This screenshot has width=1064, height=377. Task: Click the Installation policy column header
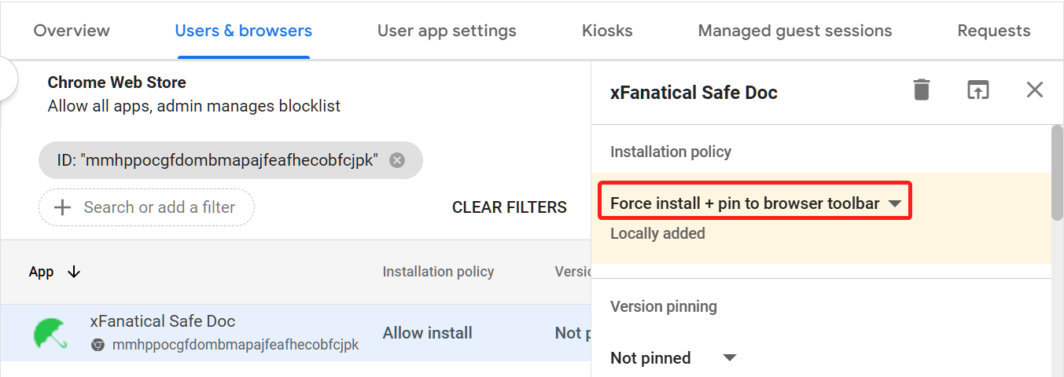(438, 272)
